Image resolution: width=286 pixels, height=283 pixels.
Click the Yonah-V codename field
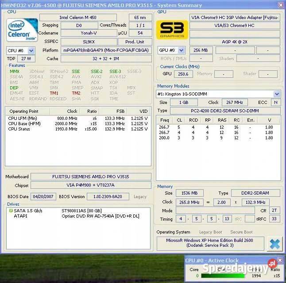coord(89,33)
